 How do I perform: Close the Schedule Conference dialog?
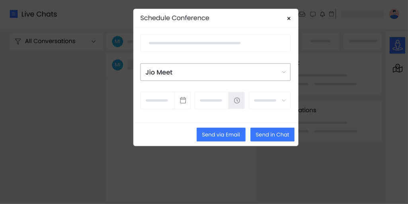coord(288,18)
